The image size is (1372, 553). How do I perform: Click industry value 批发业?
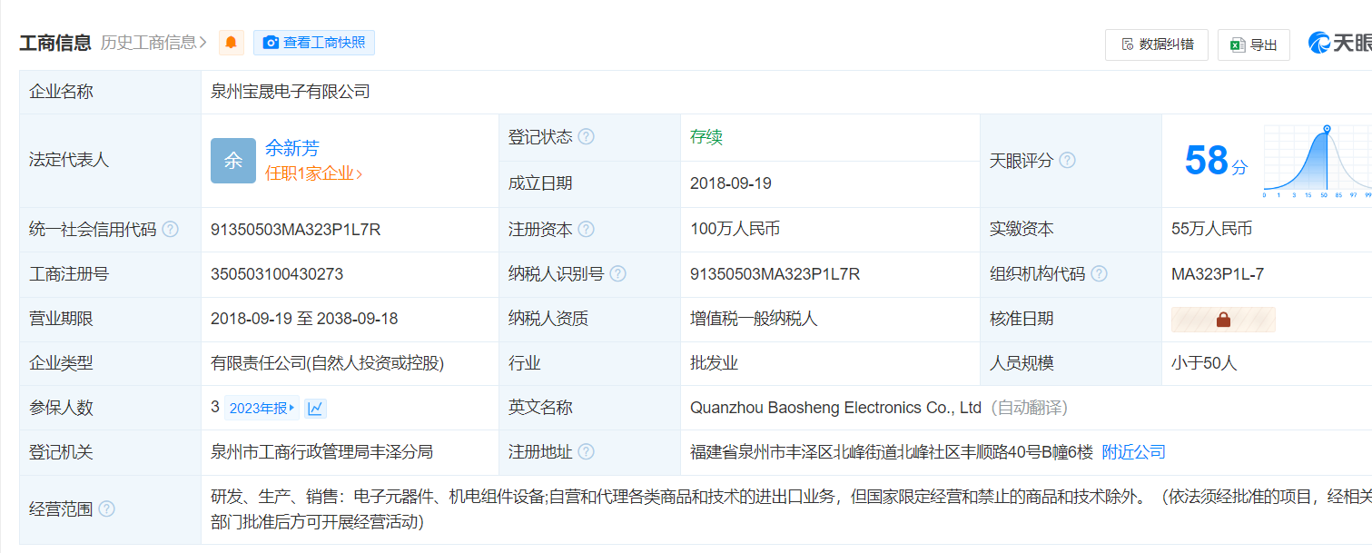715,364
